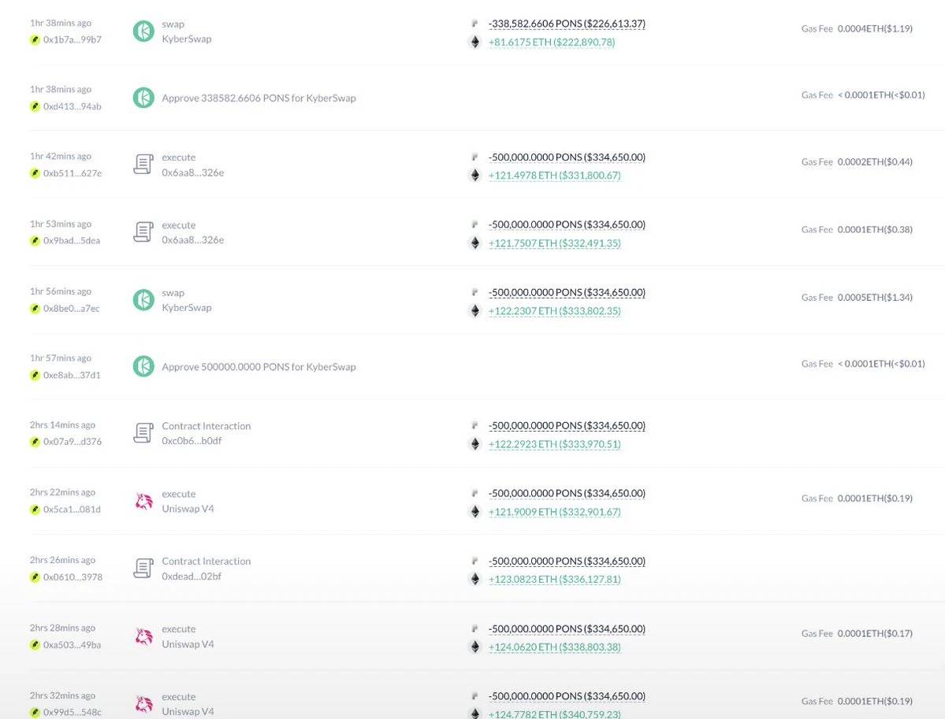Click contract script icon for hash 0xb511...627e
This screenshot has width=945, height=719.
tap(143, 165)
